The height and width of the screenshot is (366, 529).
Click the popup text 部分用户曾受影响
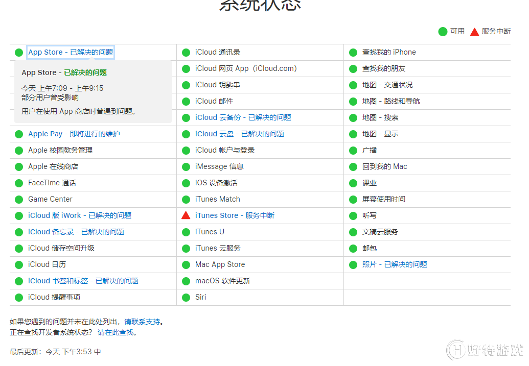click(50, 97)
